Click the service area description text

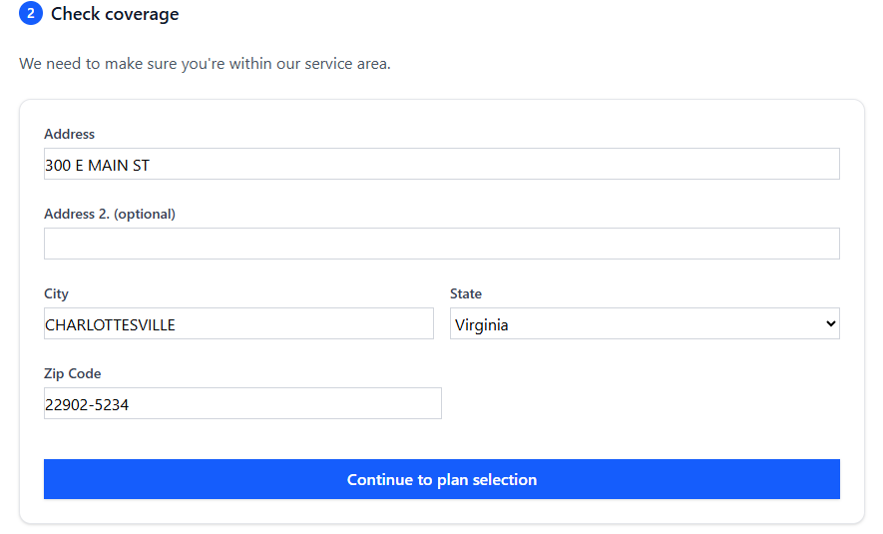tap(205, 64)
